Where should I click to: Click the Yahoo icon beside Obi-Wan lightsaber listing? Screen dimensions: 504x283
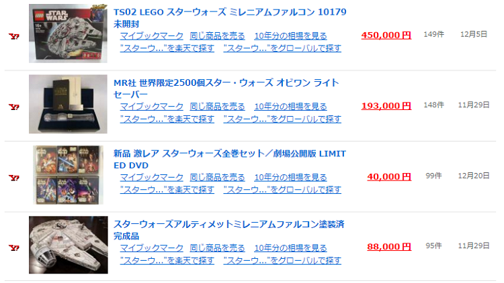click(x=13, y=106)
